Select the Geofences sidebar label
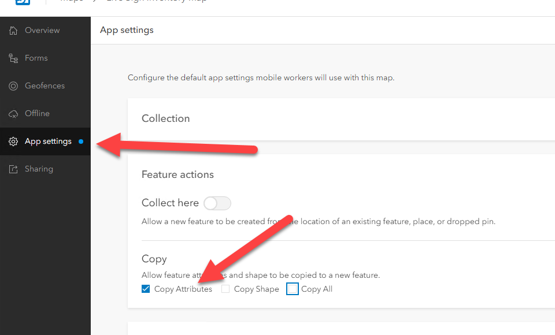Image resolution: width=555 pixels, height=335 pixels. [45, 86]
